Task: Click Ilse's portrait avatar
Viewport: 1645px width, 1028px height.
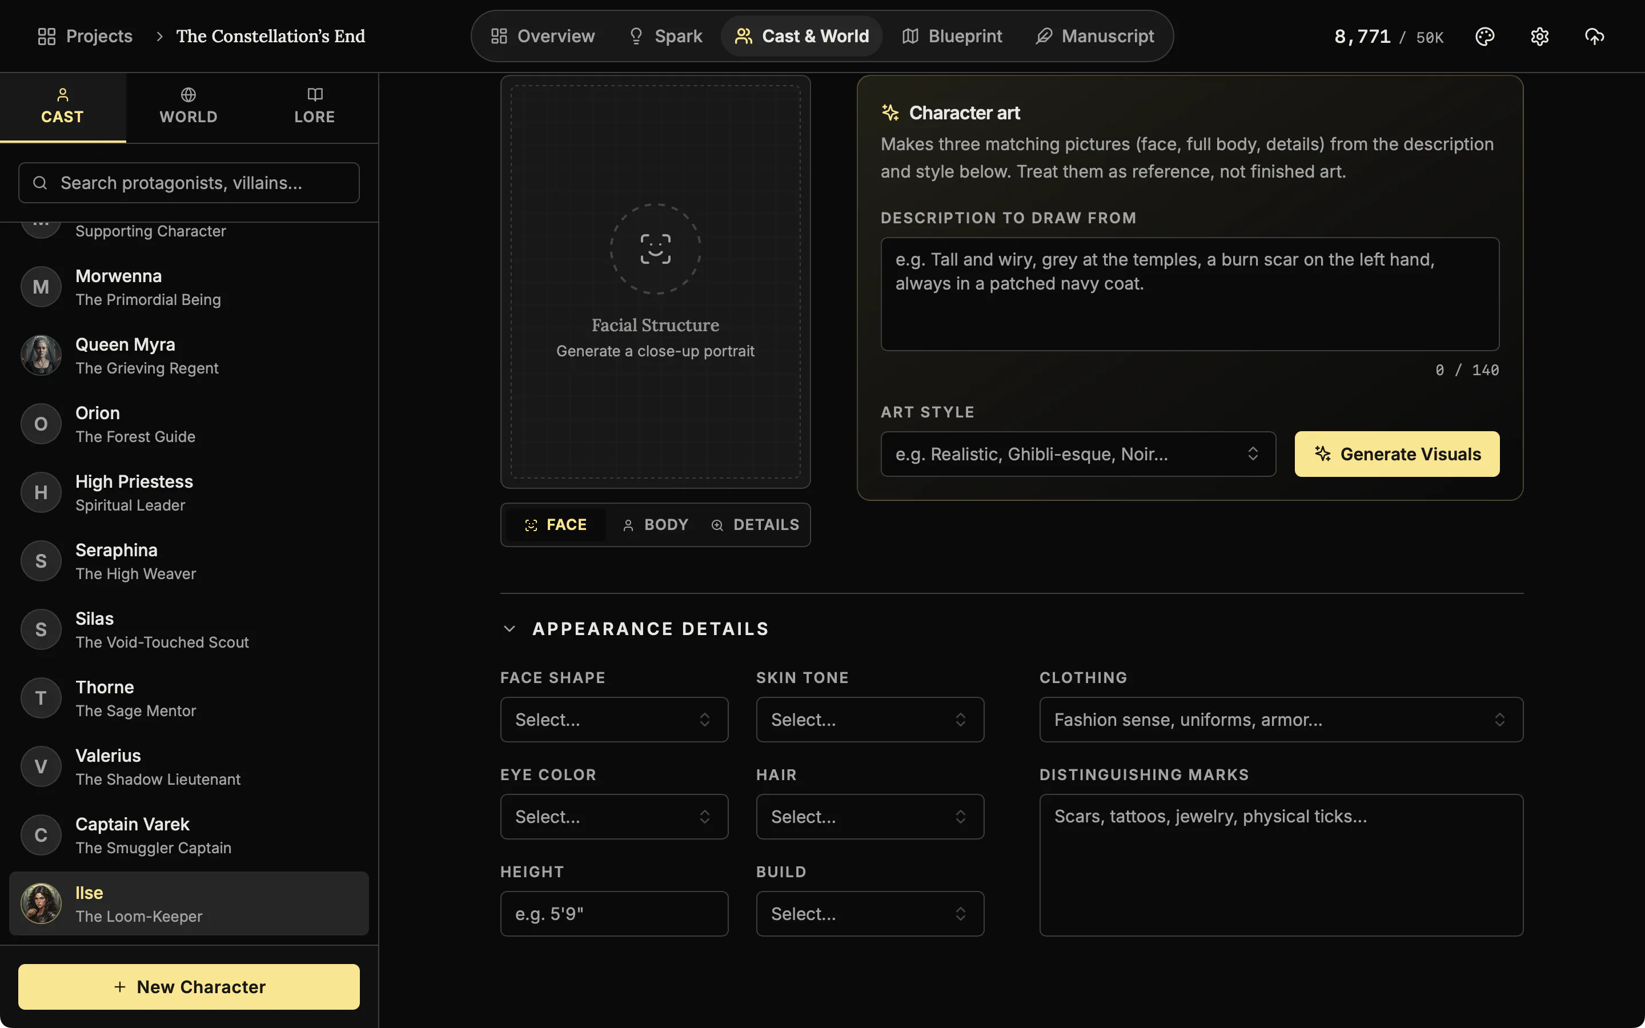Action: click(41, 903)
